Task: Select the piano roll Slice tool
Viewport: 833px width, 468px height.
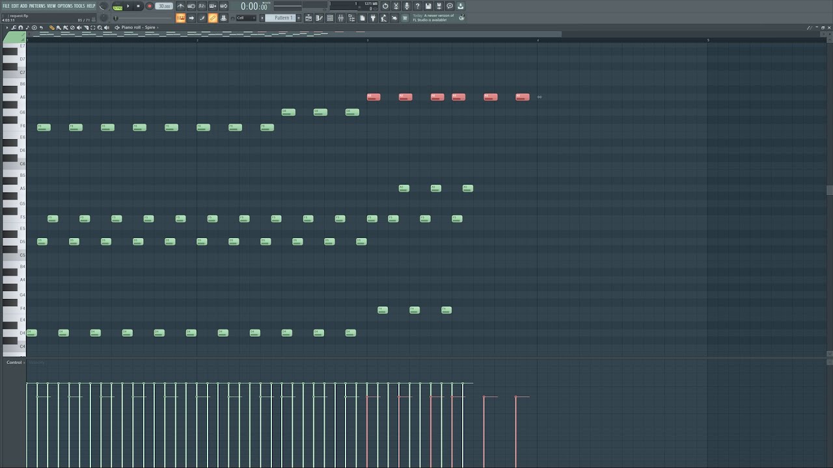Action: [86, 27]
